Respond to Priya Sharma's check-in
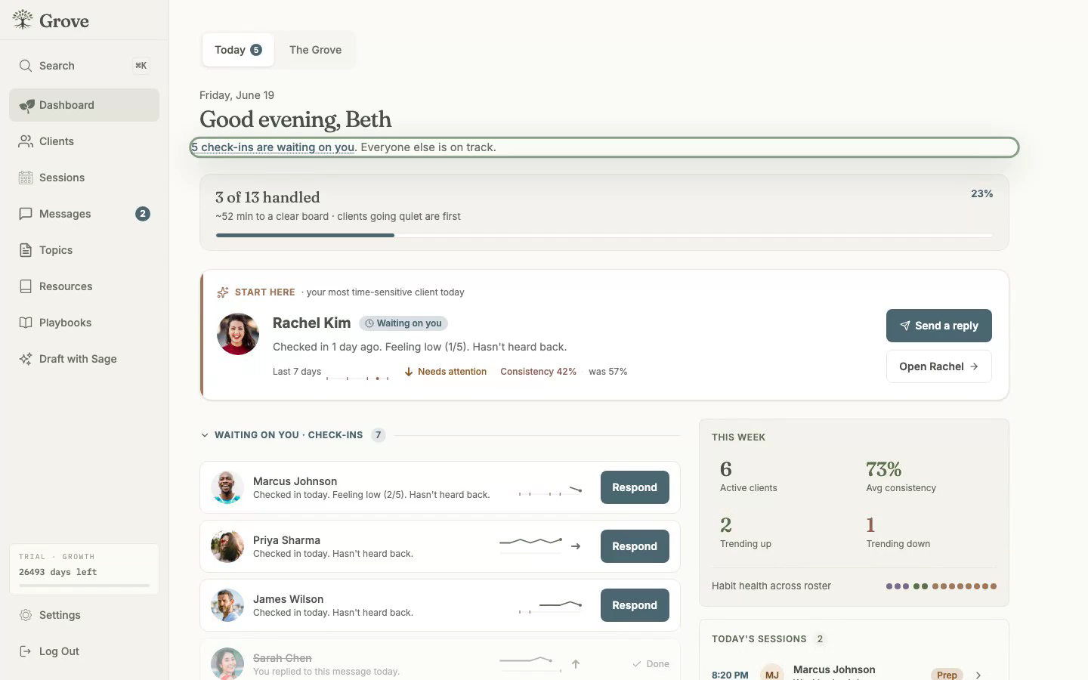1088x680 pixels. point(635,546)
